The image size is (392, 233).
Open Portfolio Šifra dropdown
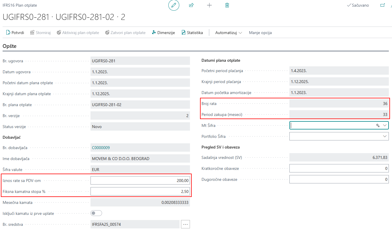point(385,136)
